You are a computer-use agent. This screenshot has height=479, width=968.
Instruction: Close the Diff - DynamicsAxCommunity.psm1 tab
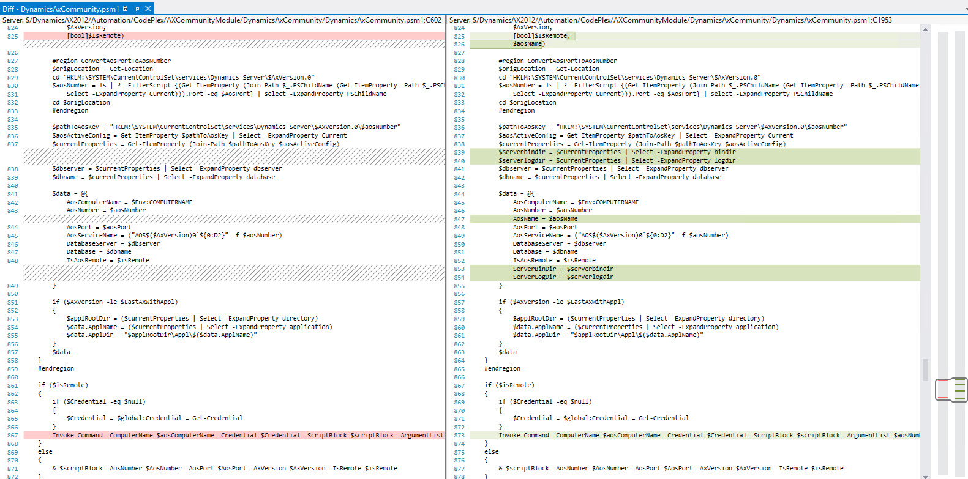148,9
